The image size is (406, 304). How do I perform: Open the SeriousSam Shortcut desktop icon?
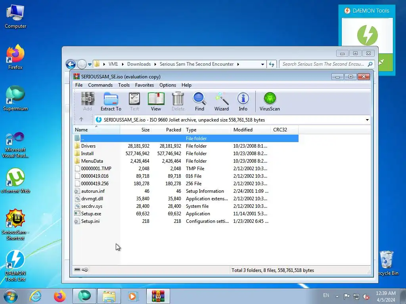click(x=15, y=224)
